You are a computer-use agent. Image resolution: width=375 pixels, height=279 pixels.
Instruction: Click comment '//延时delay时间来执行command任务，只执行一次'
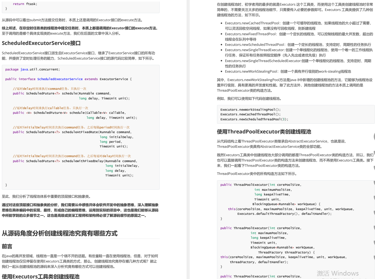click(x=50, y=89)
